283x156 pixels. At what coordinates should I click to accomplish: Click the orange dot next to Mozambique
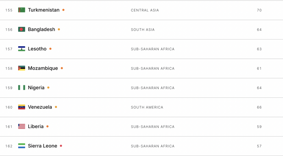coord(62,68)
